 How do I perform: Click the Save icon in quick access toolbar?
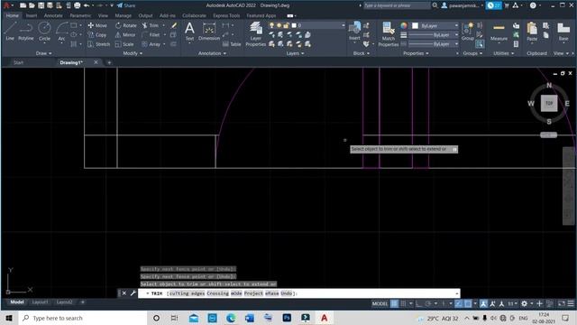(x=41, y=5)
